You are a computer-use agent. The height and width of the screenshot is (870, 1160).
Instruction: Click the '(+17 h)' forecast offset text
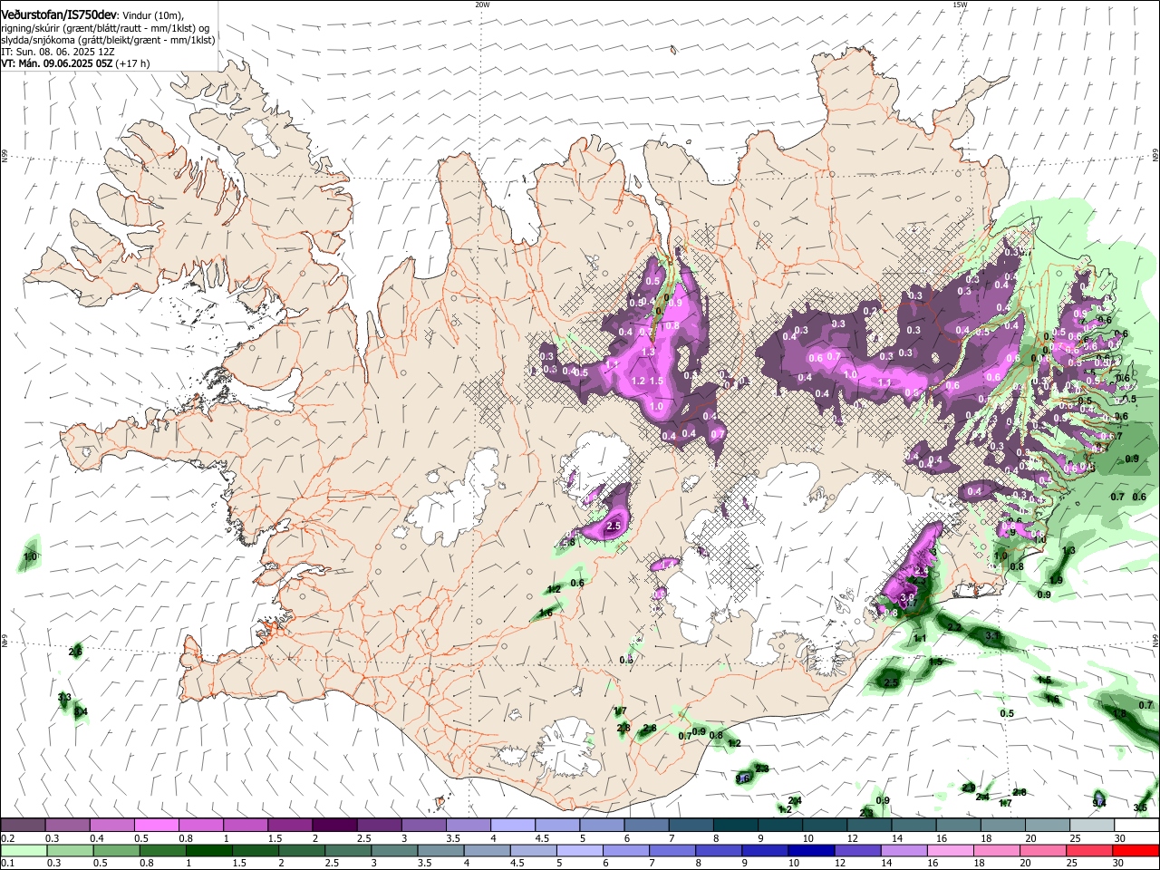pos(133,63)
